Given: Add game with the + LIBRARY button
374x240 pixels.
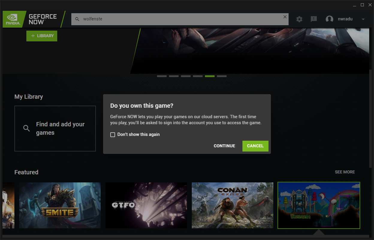Looking at the screenshot, I should pyautogui.click(x=42, y=36).
